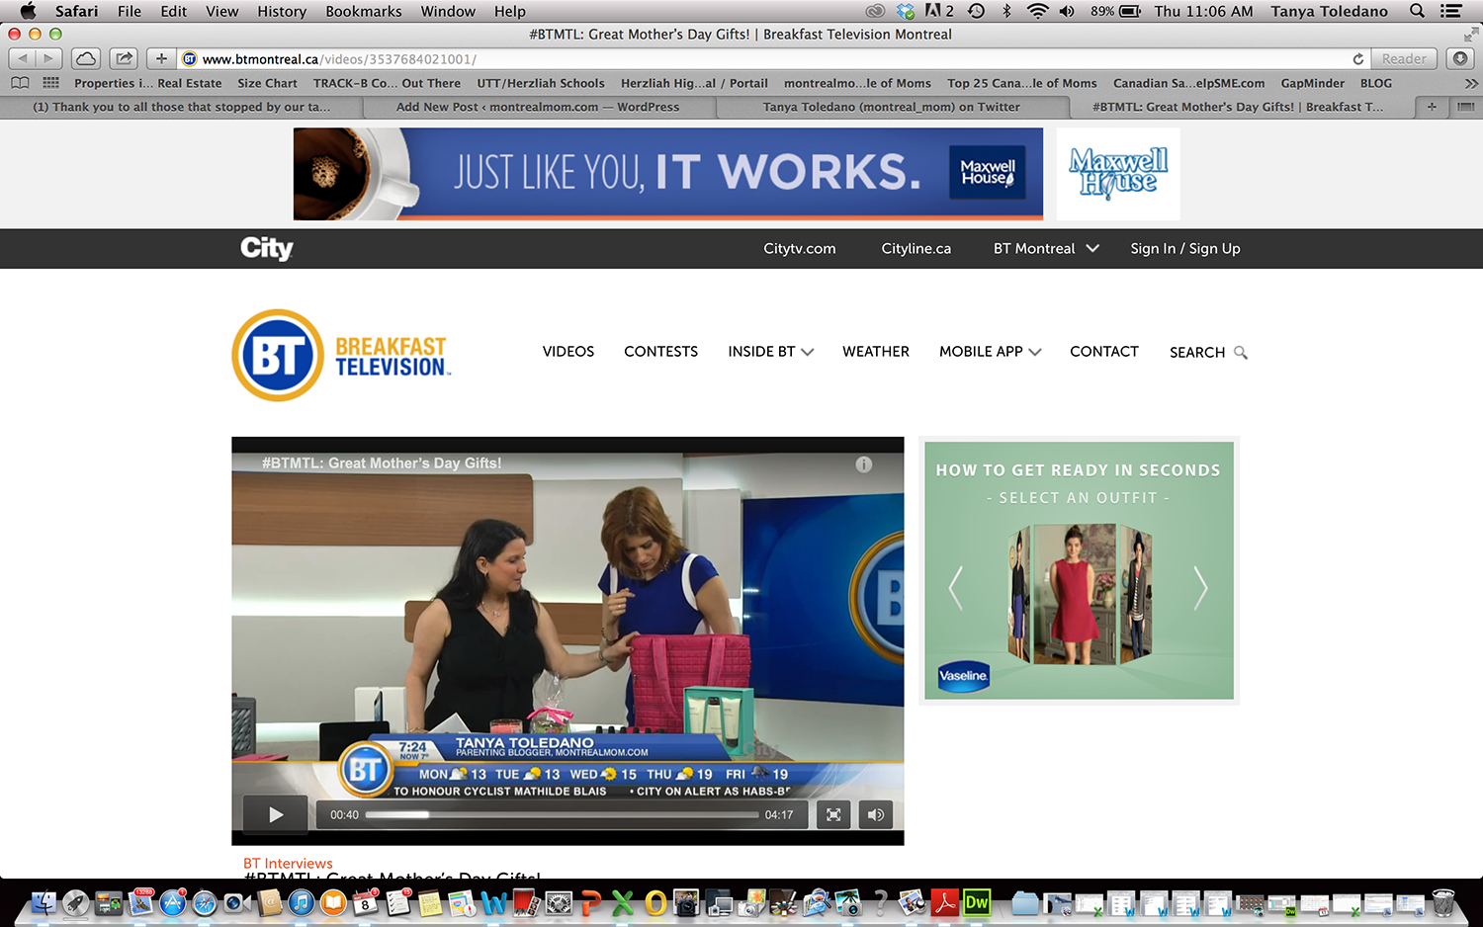Screen dimensions: 1483x927
Task: Click the Sign In / Sign Up link
Action: click(1184, 249)
